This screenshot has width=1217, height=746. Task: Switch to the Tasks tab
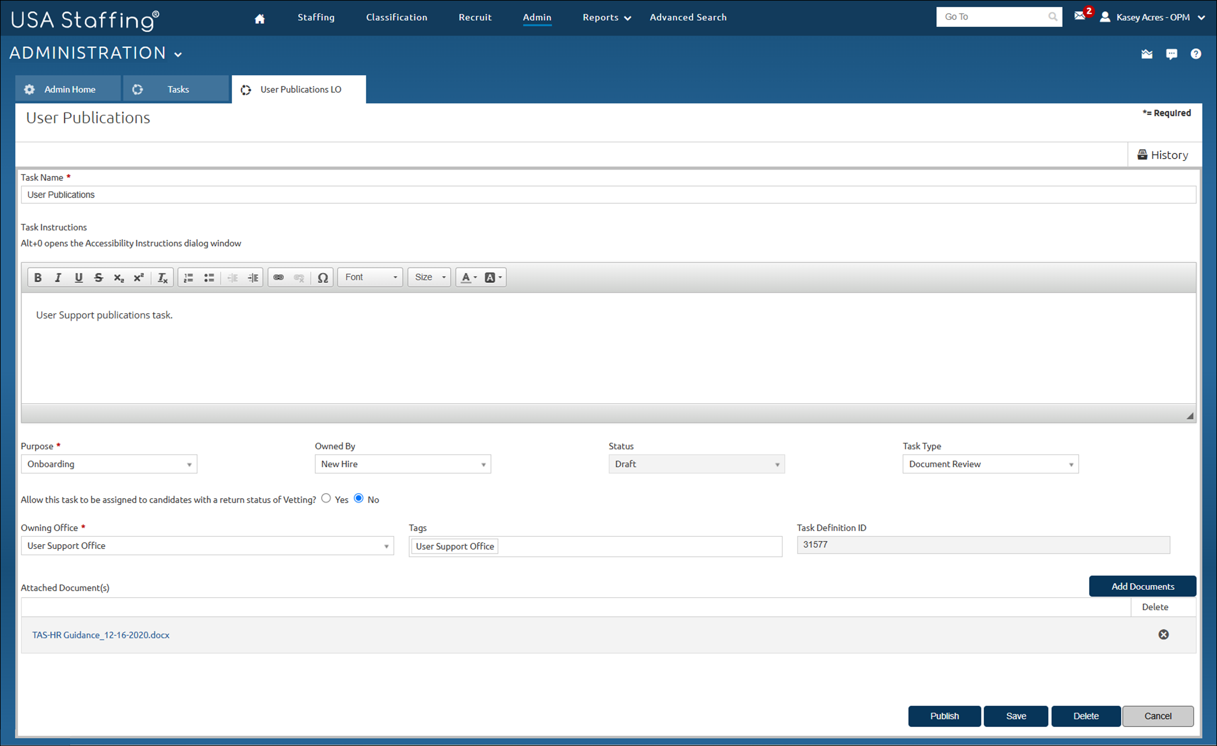click(176, 89)
